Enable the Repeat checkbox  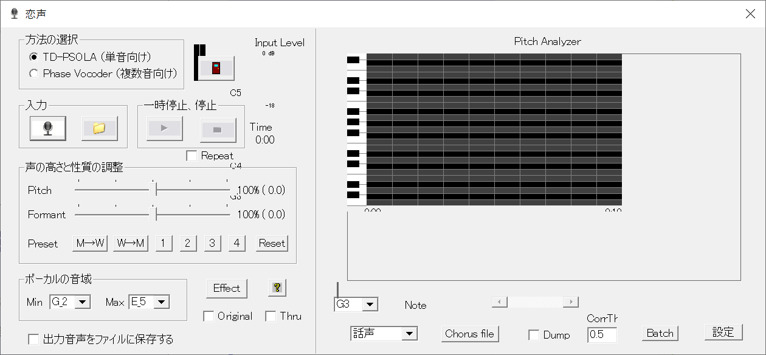[x=210, y=156]
